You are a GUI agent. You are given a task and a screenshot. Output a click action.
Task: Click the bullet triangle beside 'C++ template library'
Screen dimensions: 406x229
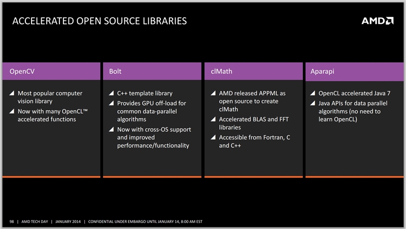(x=111, y=93)
